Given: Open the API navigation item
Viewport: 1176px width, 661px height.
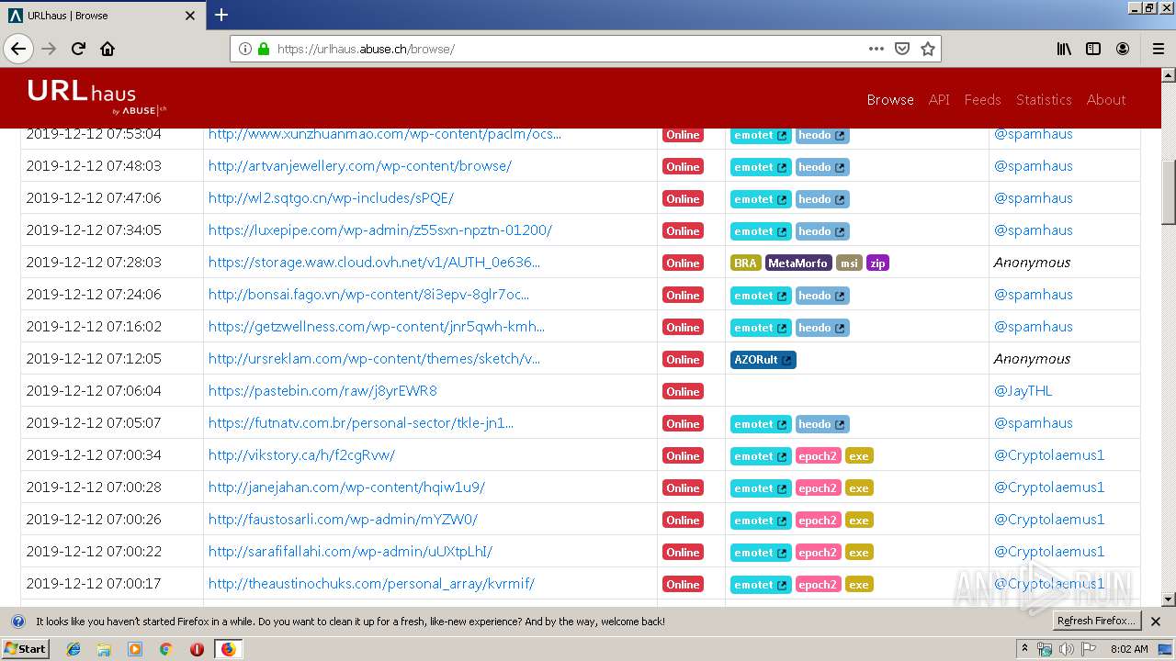Looking at the screenshot, I should coord(939,99).
